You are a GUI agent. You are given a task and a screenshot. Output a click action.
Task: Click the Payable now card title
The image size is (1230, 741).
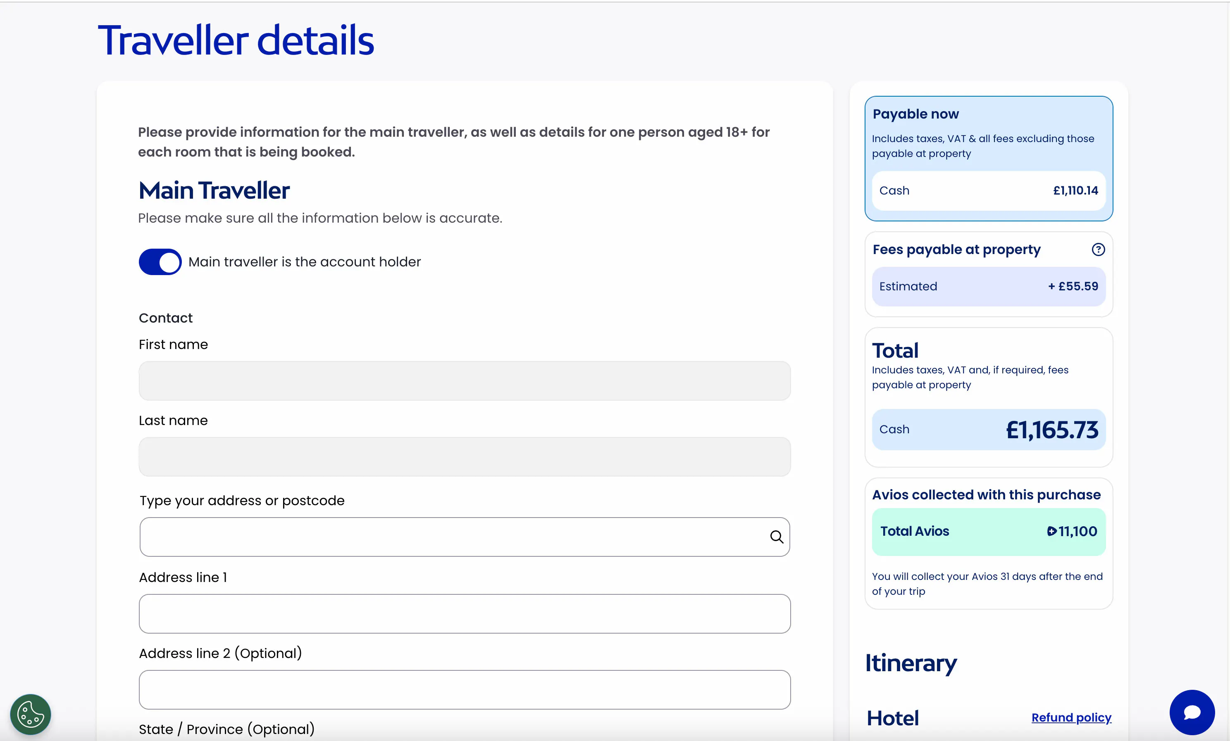coord(915,114)
